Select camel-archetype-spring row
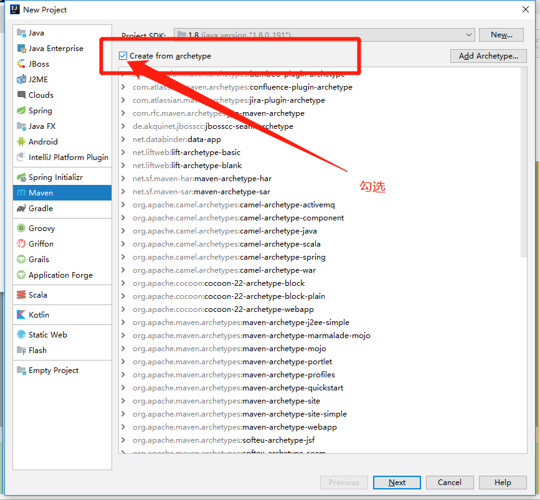This screenshot has width=540, height=500. (323, 257)
